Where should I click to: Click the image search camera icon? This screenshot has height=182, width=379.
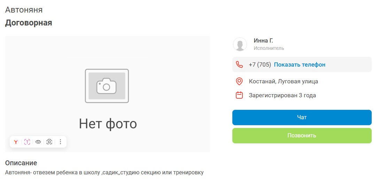[49, 142]
